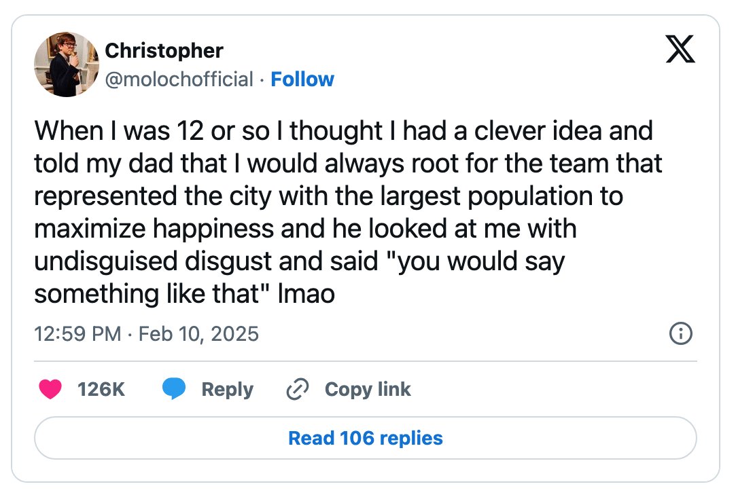Click the word 'lmao' ending the tweet
The image size is (736, 497).
tap(306, 294)
